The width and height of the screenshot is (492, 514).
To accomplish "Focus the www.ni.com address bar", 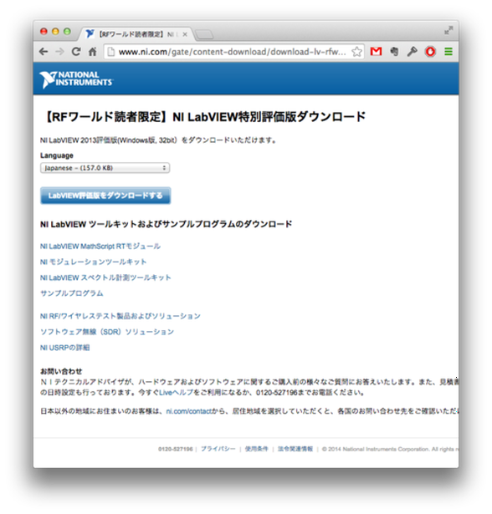I will (x=232, y=52).
